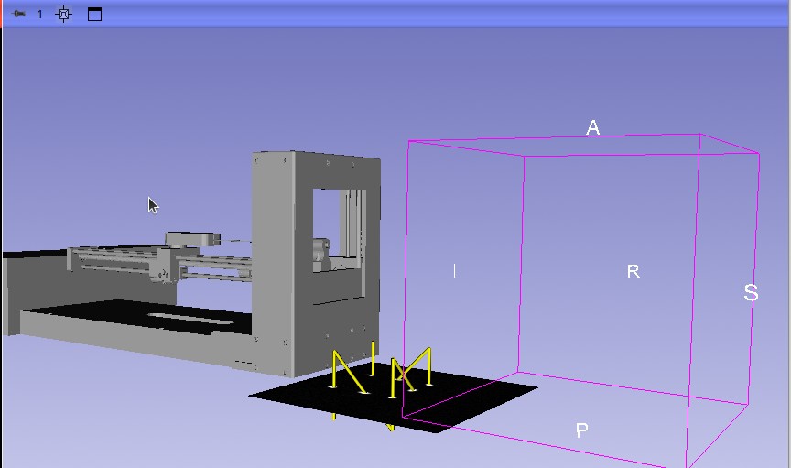Viewport: 791px width, 468px height.
Task: Click the anterior 'A' orientation label
Action: click(592, 128)
